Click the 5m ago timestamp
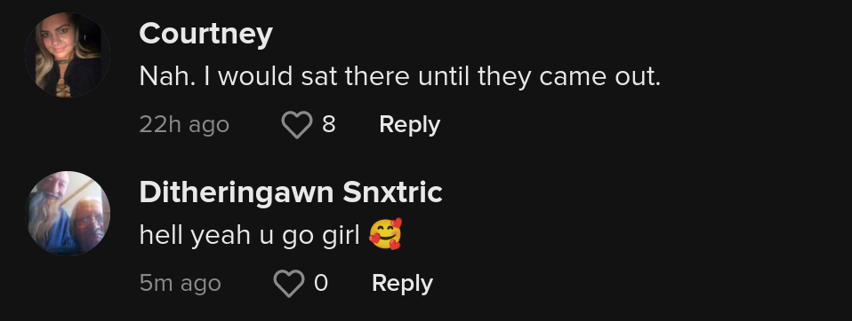852x321 pixels. pos(180,283)
